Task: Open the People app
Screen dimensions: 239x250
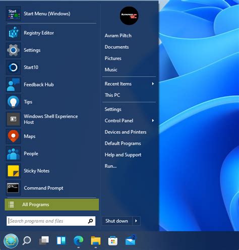Action: 50,154
